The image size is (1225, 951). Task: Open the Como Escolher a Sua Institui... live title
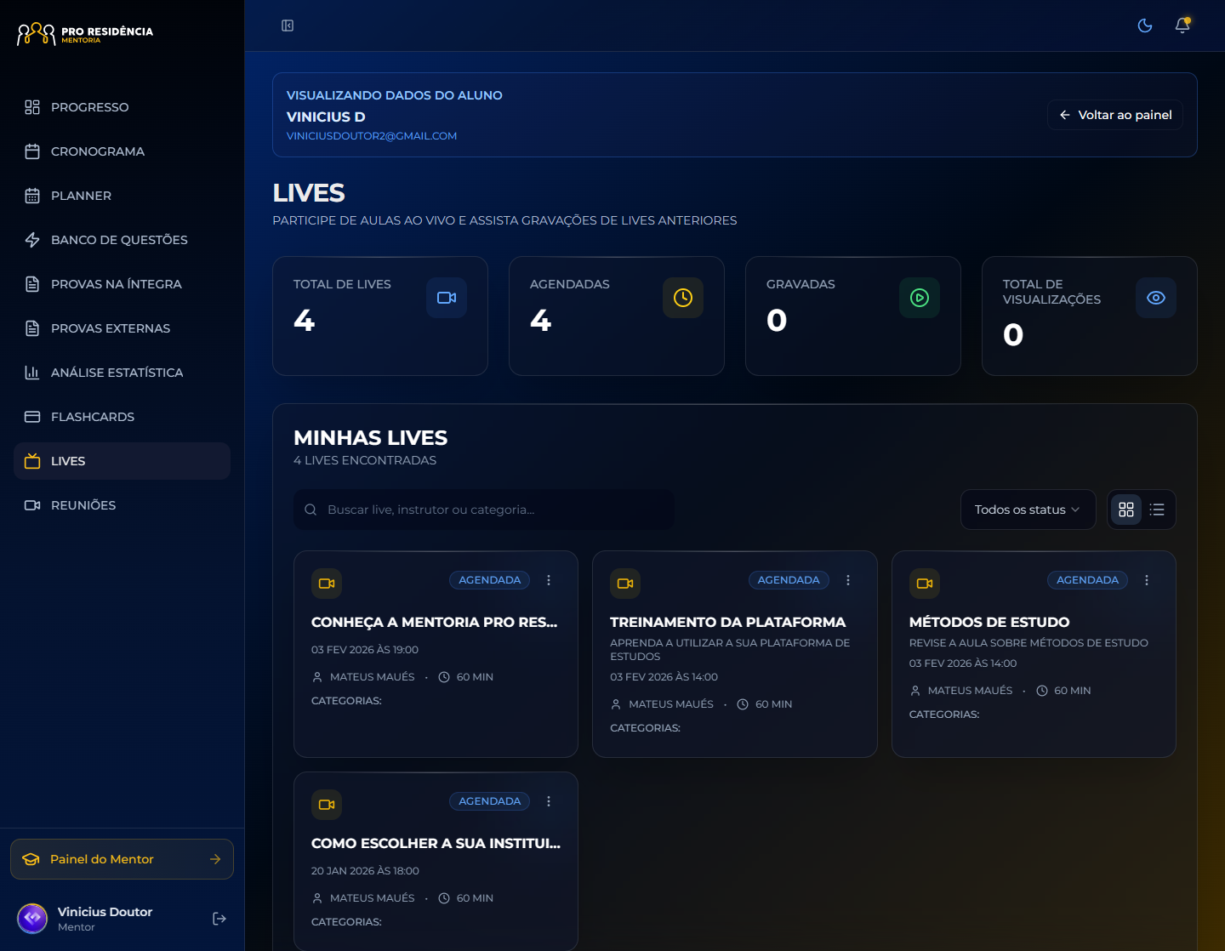click(436, 844)
